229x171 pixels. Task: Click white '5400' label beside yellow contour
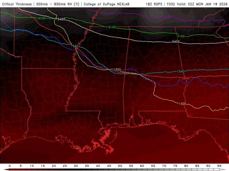pos(61,19)
